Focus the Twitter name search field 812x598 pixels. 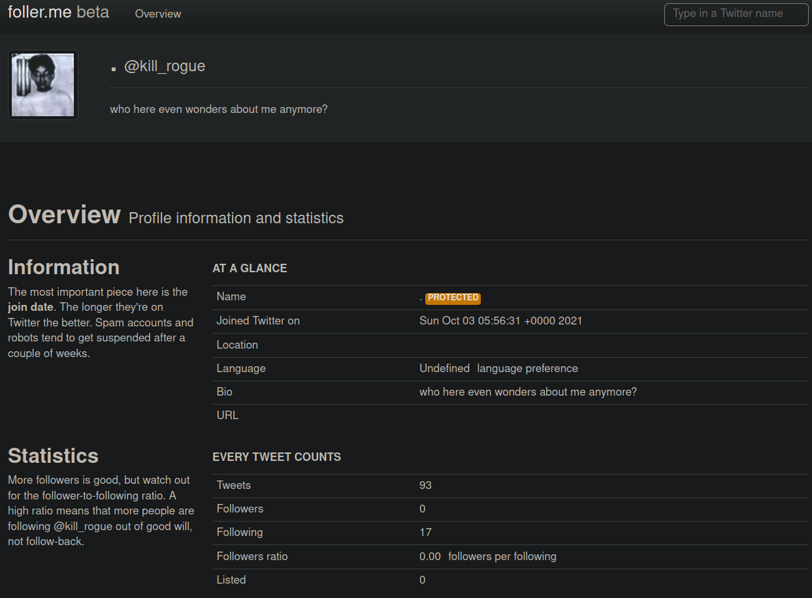click(x=736, y=14)
